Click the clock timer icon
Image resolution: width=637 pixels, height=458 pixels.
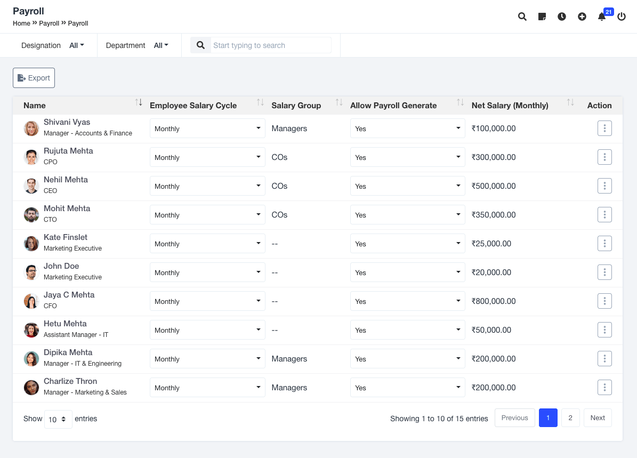coord(562,17)
